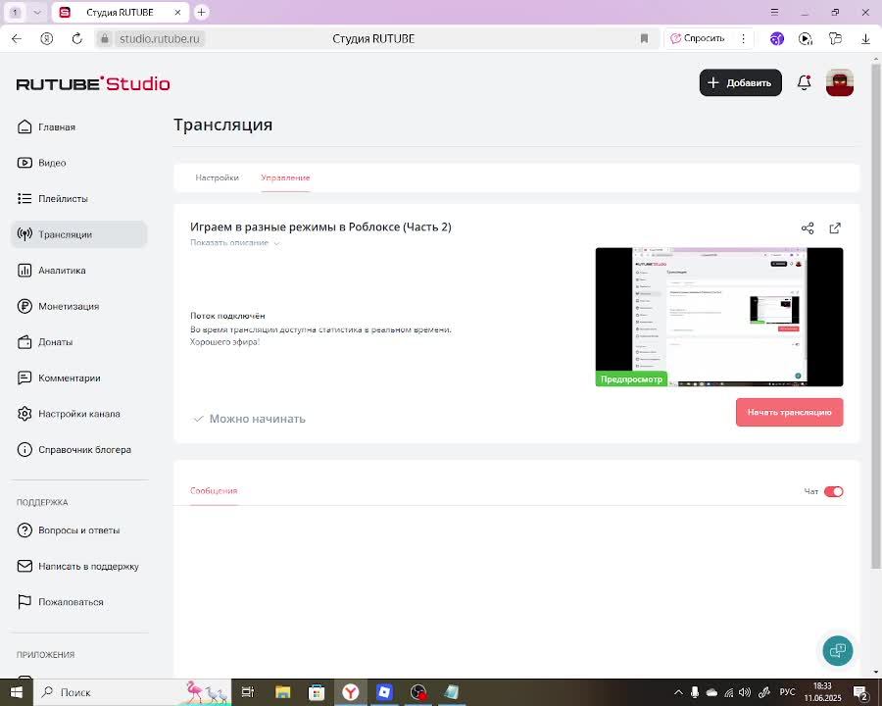The width and height of the screenshot is (882, 706).
Task: Reload the page in browser
Action: tap(77, 39)
